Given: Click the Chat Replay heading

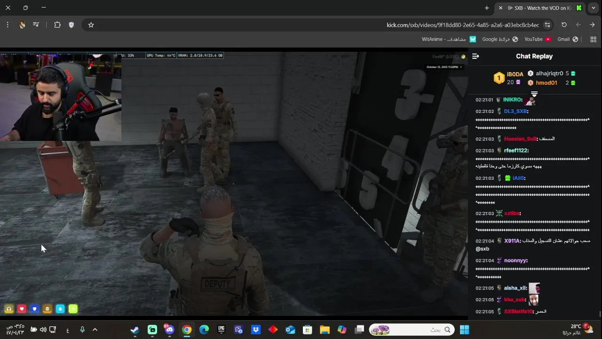Looking at the screenshot, I should 534,56.
